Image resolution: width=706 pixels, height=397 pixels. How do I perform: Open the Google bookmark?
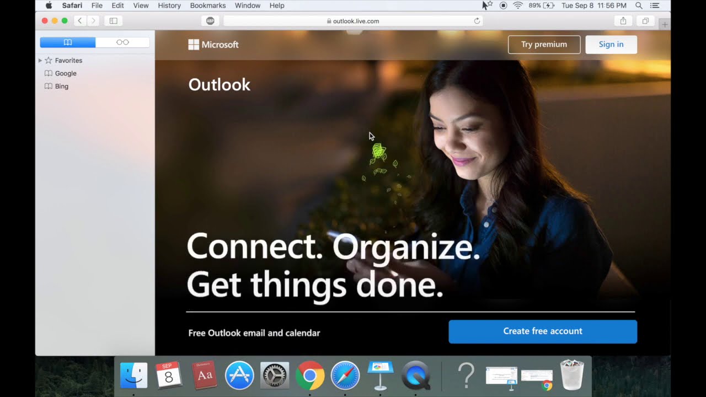click(x=66, y=73)
